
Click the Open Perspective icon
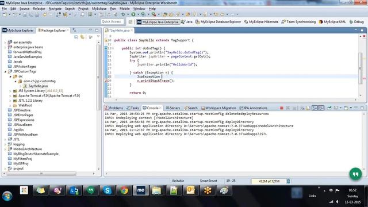point(131,22)
